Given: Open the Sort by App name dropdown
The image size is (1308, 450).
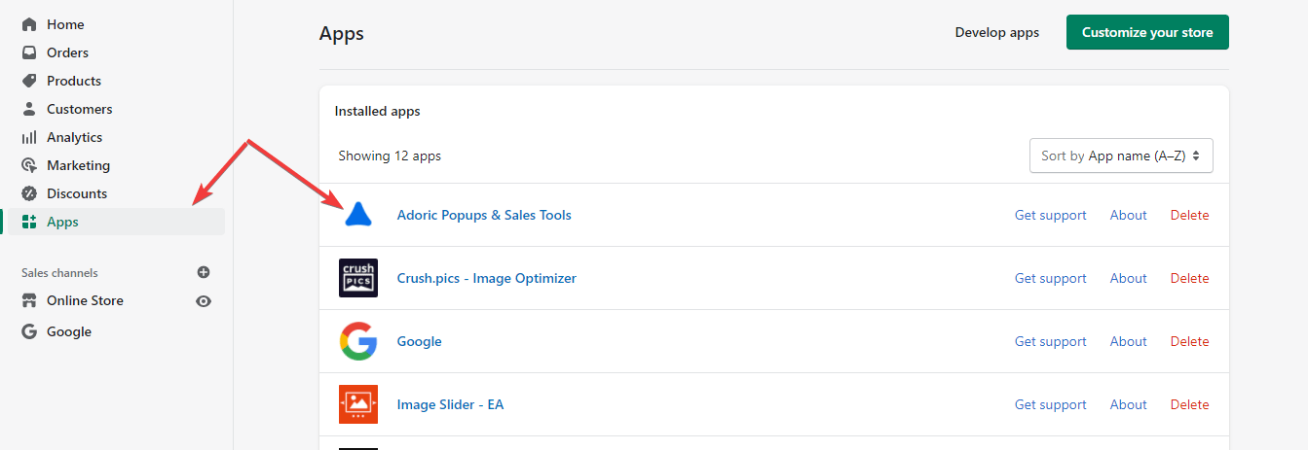Looking at the screenshot, I should click(x=1121, y=156).
